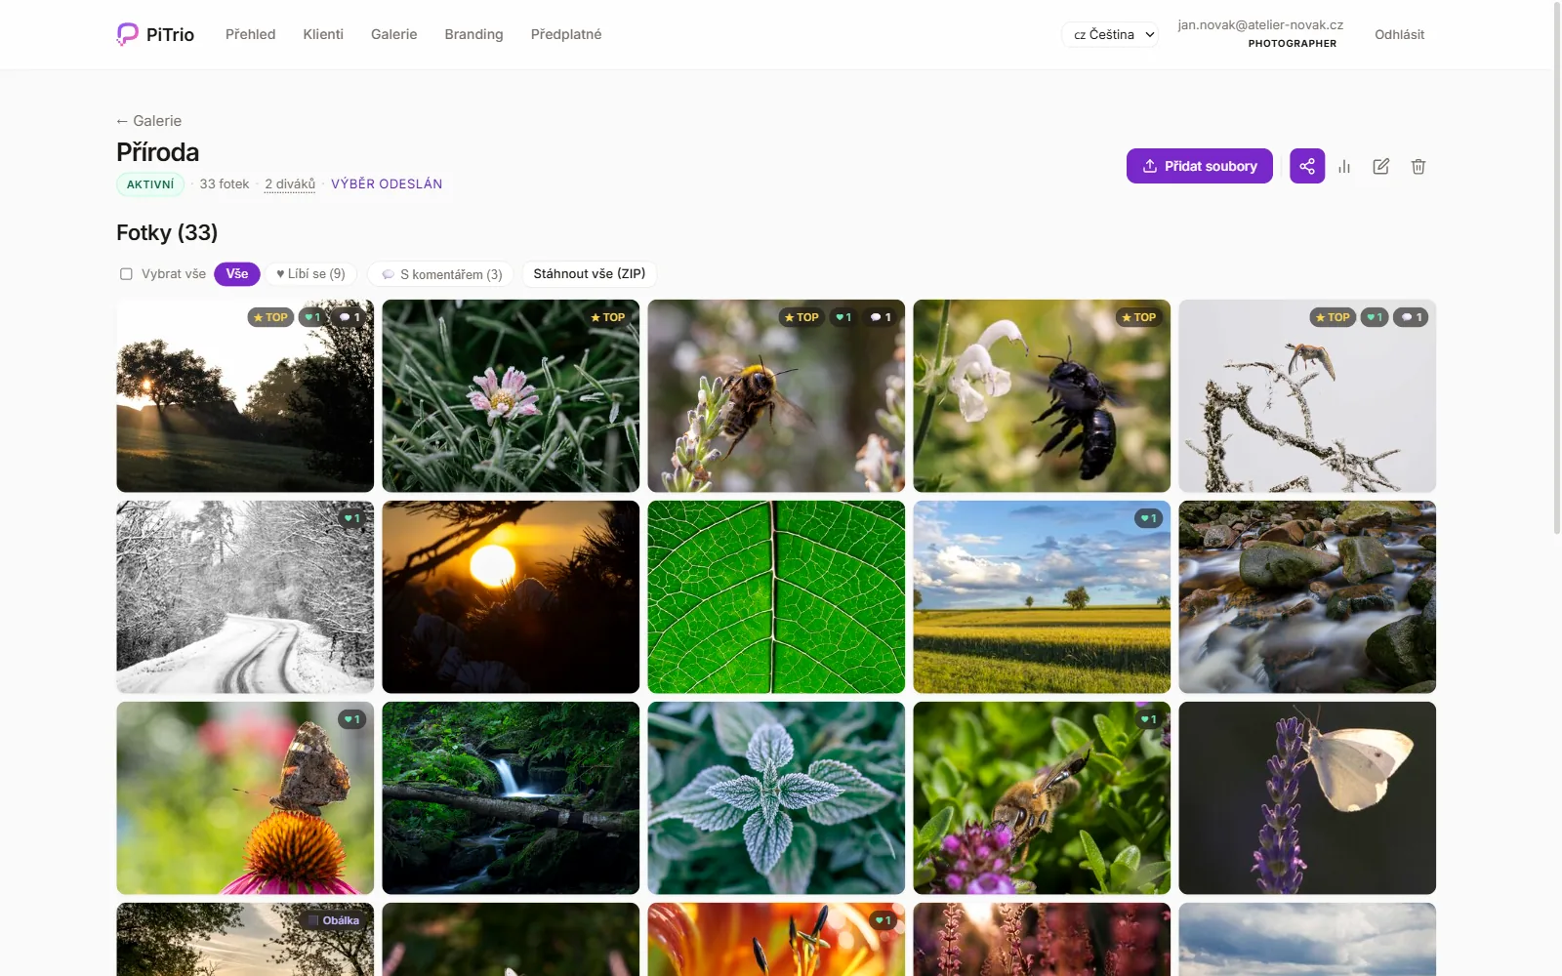
Task: Click the VÝBĚR ODESLÁN label
Action: click(387, 183)
